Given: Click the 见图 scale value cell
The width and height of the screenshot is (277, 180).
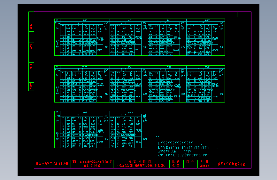Looking at the screenshot, I should click(x=176, y=166).
